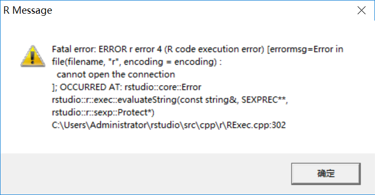Click the "R Message" title text
The width and height of the screenshot is (375, 195).
tap(28, 11)
